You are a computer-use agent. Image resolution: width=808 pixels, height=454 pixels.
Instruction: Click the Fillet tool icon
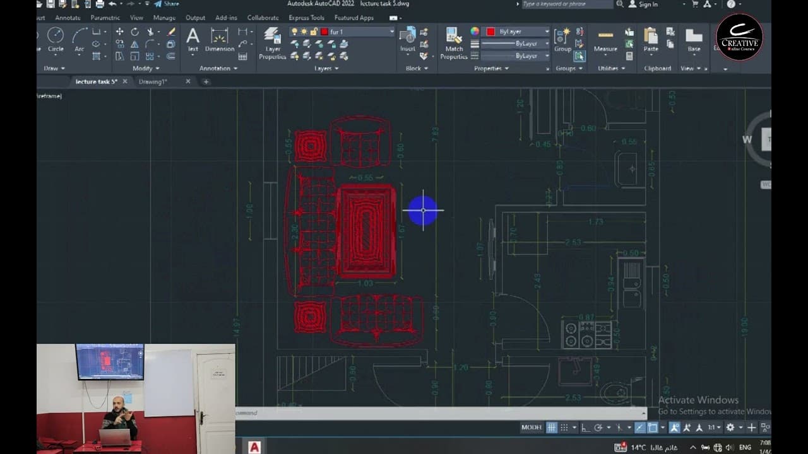pos(151,44)
